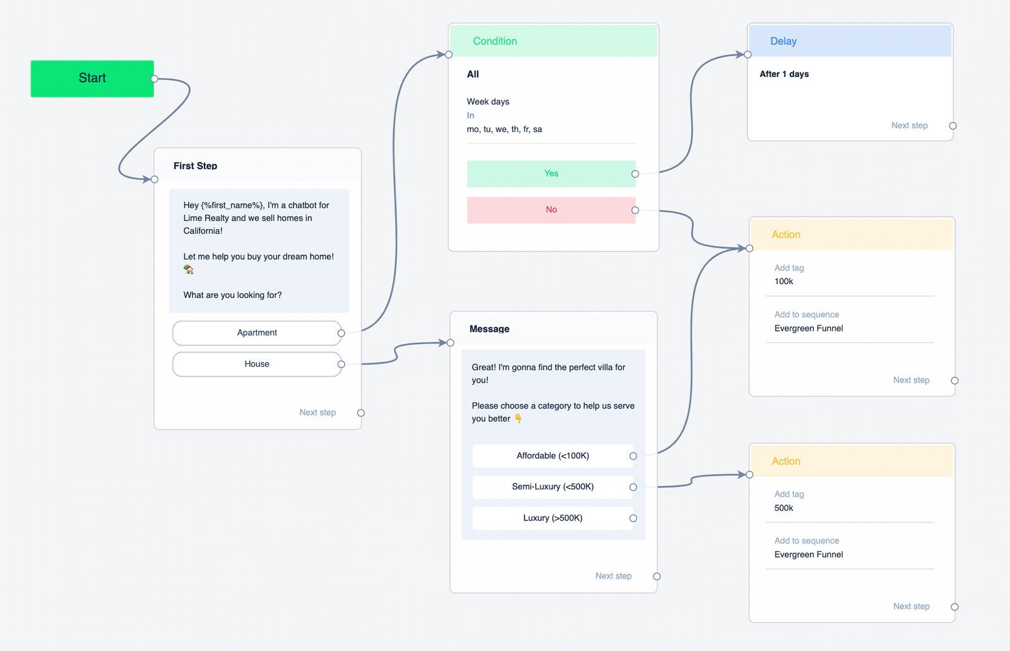The image size is (1010, 651).
Task: Click the Yes branch output connector
Action: click(635, 174)
